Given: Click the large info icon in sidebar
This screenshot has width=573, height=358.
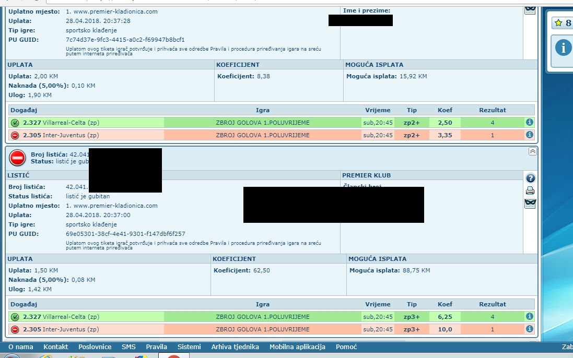Looking at the screenshot, I should click(x=563, y=48).
